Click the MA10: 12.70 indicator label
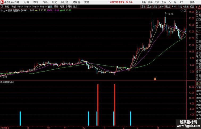The image size is (201, 129). [40, 11]
